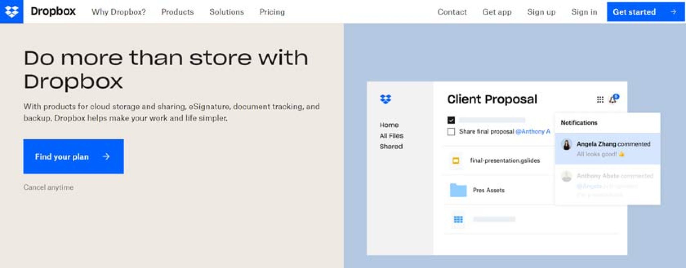
Task: Click the blue spreadsheet grid icon
Action: (458, 219)
